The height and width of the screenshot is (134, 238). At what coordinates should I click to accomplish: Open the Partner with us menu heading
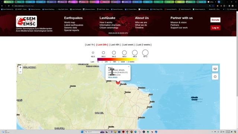[181, 18]
